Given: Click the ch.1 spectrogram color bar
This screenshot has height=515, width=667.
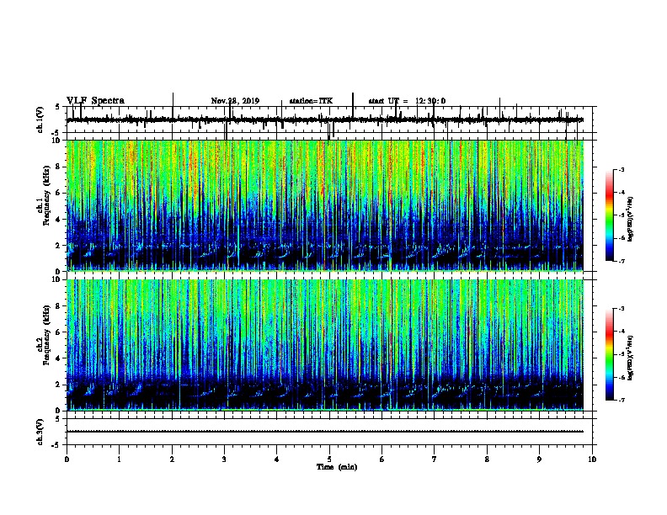Looking at the screenshot, I should coord(609,215).
